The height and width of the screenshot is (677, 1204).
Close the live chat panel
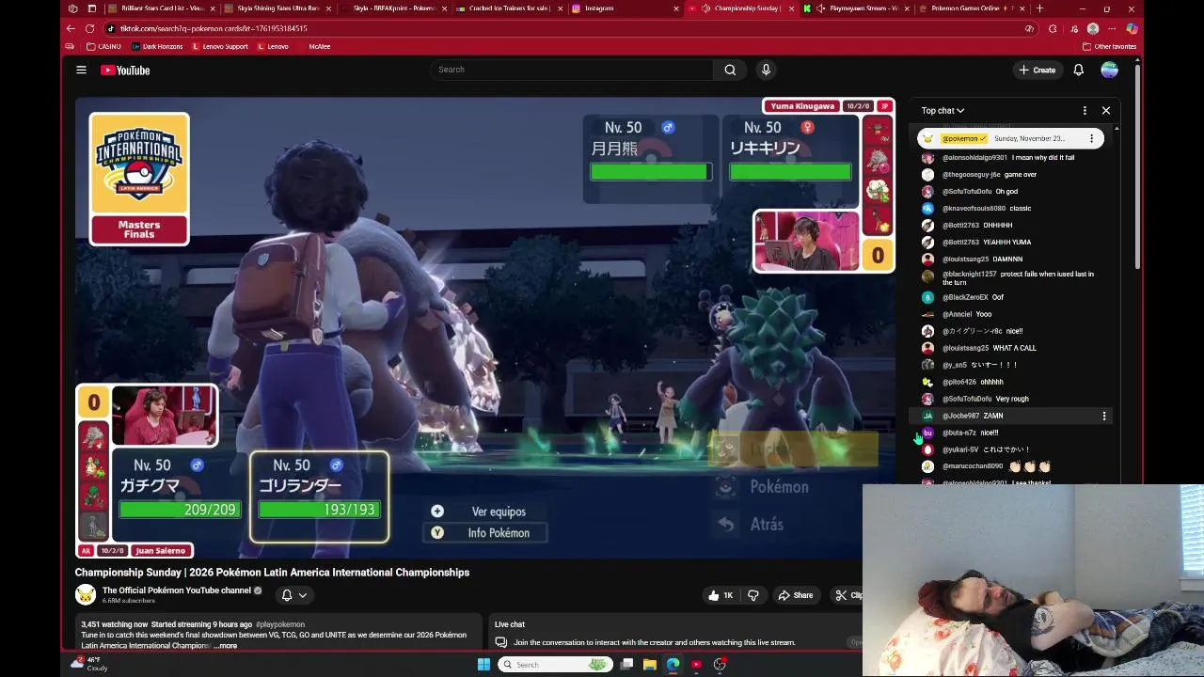[x=1106, y=111]
